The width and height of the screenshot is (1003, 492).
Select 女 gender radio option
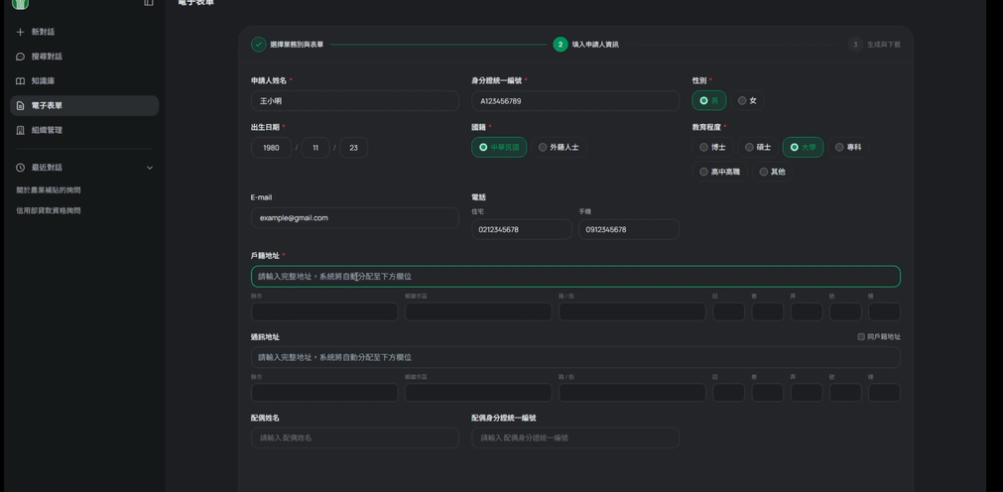(x=746, y=100)
